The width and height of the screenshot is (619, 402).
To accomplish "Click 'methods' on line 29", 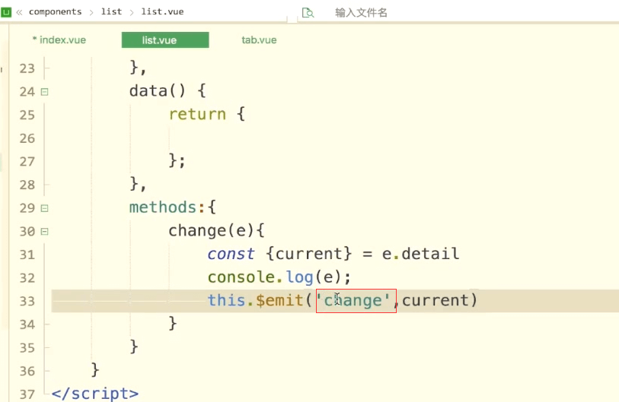I will pos(163,207).
